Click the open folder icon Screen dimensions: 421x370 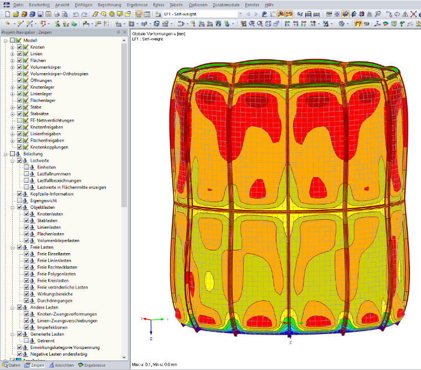click(x=16, y=14)
